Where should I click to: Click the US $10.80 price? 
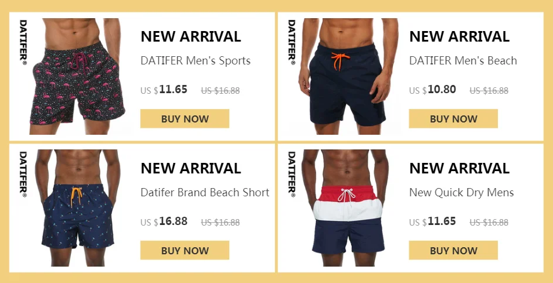pyautogui.click(x=432, y=90)
